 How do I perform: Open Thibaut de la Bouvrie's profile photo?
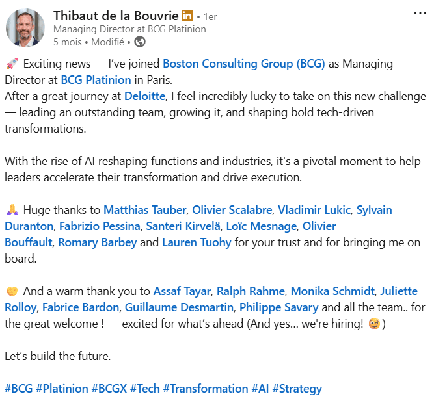pos(25,28)
